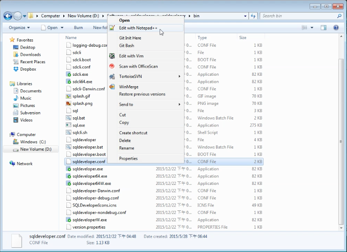
Task: Select Libraries in the navigation pane
Action: (24, 84)
